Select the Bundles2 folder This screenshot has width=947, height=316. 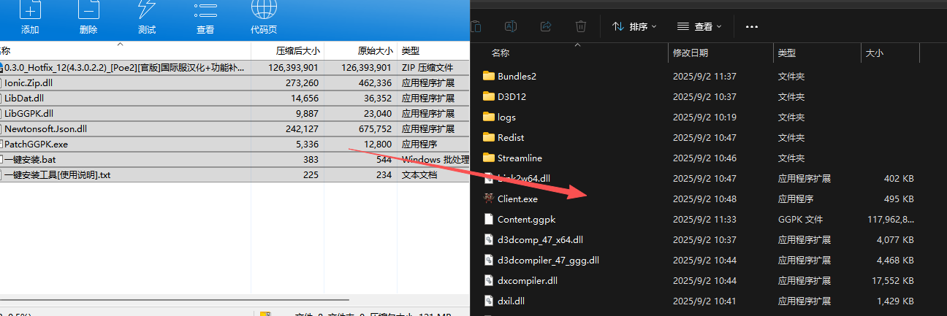click(x=517, y=76)
